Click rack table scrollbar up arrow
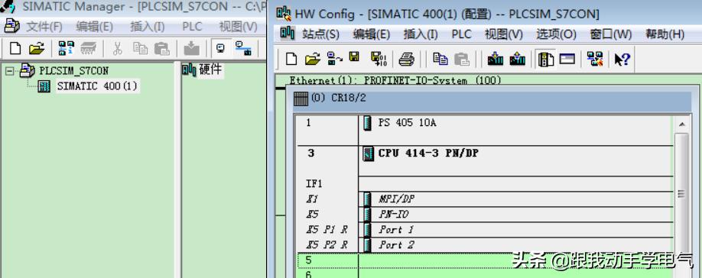The width and height of the screenshot is (702, 278). (x=682, y=124)
